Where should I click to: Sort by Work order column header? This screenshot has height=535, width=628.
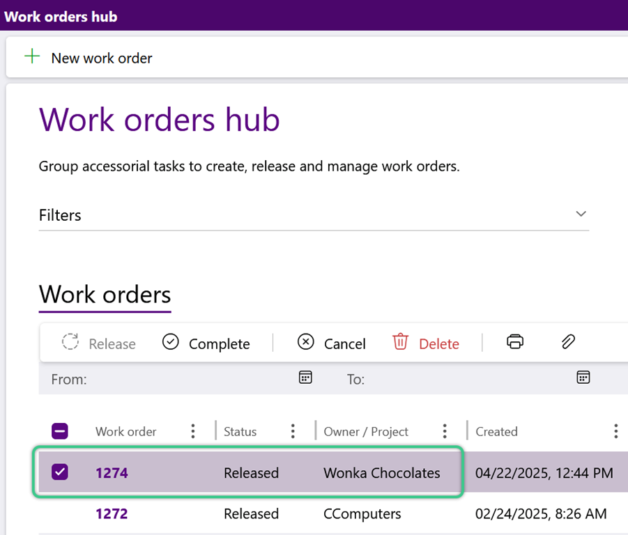[x=125, y=432]
